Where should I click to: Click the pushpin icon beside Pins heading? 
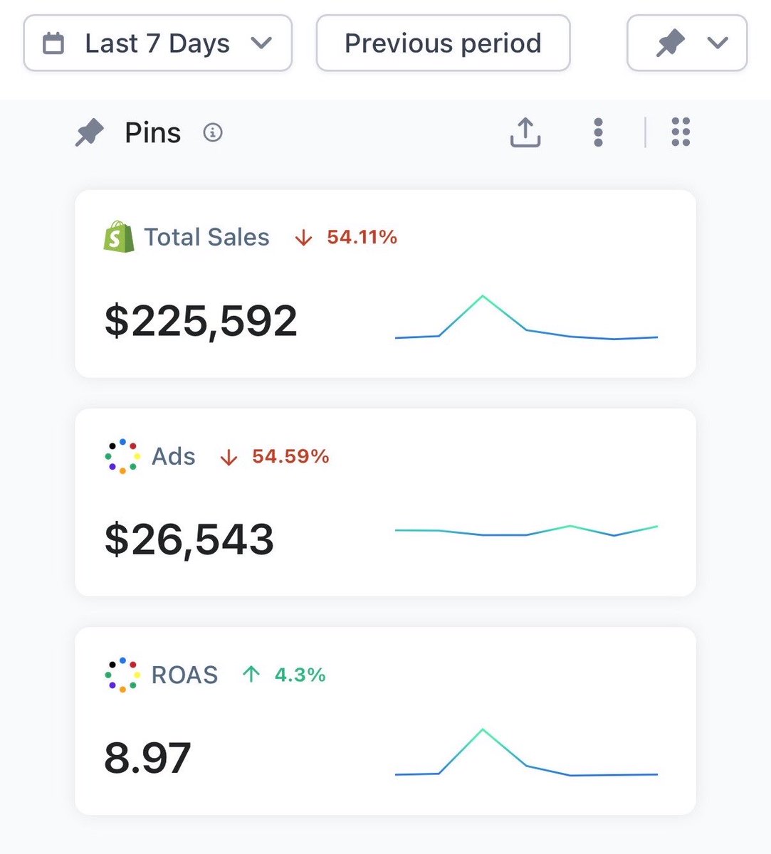pyautogui.click(x=90, y=133)
